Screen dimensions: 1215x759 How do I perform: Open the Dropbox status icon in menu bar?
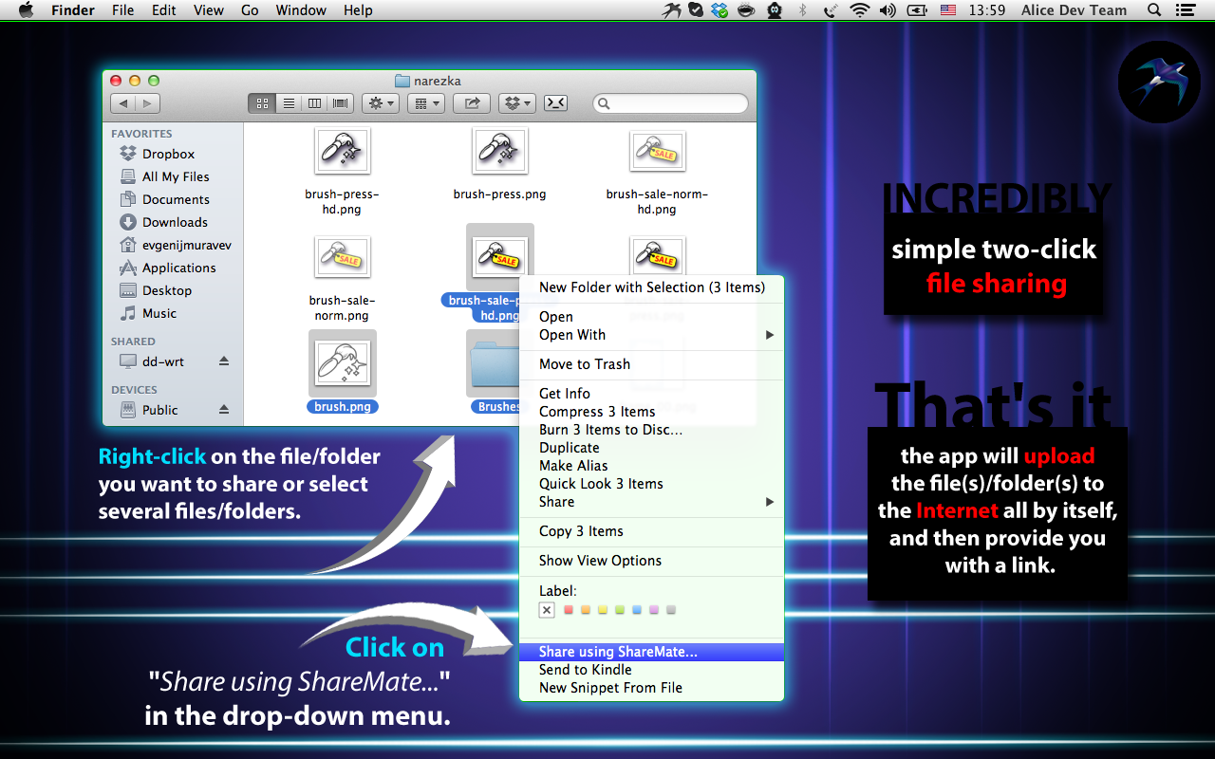click(x=720, y=10)
